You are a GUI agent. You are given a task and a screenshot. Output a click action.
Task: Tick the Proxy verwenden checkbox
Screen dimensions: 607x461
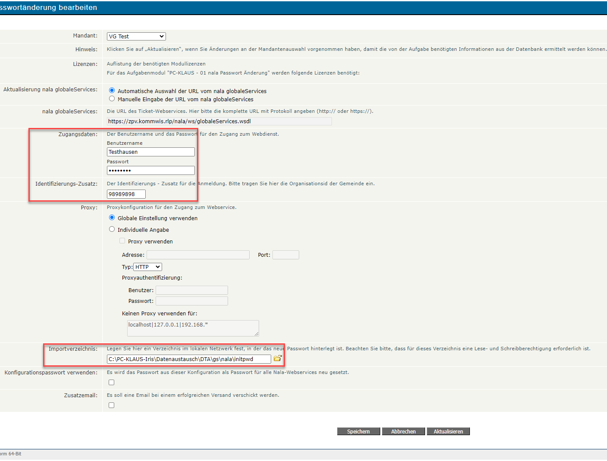(x=122, y=241)
